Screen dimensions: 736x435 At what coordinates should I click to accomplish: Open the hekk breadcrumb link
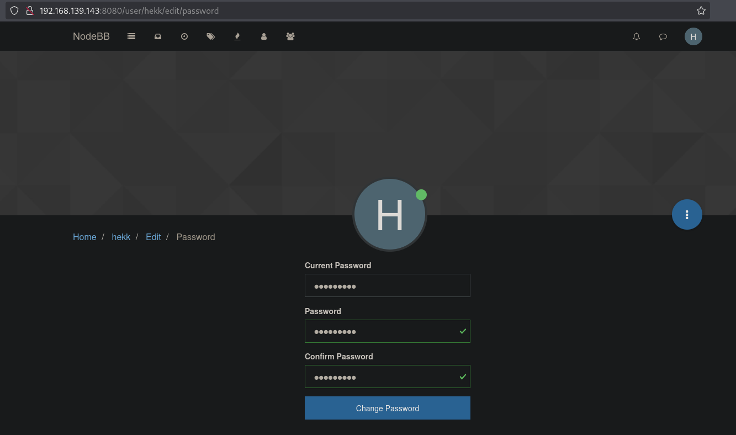(x=121, y=237)
